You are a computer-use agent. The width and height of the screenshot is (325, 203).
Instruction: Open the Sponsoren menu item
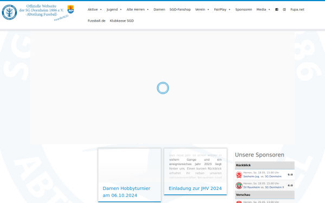[244, 10]
